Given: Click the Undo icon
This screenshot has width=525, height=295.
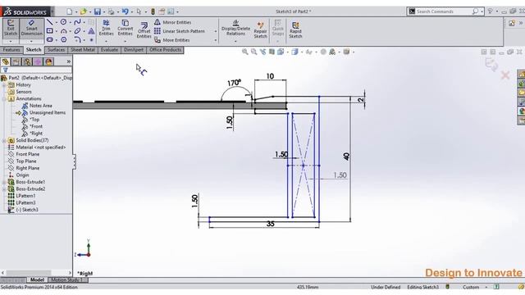Looking at the screenshot, I should coord(125,11).
